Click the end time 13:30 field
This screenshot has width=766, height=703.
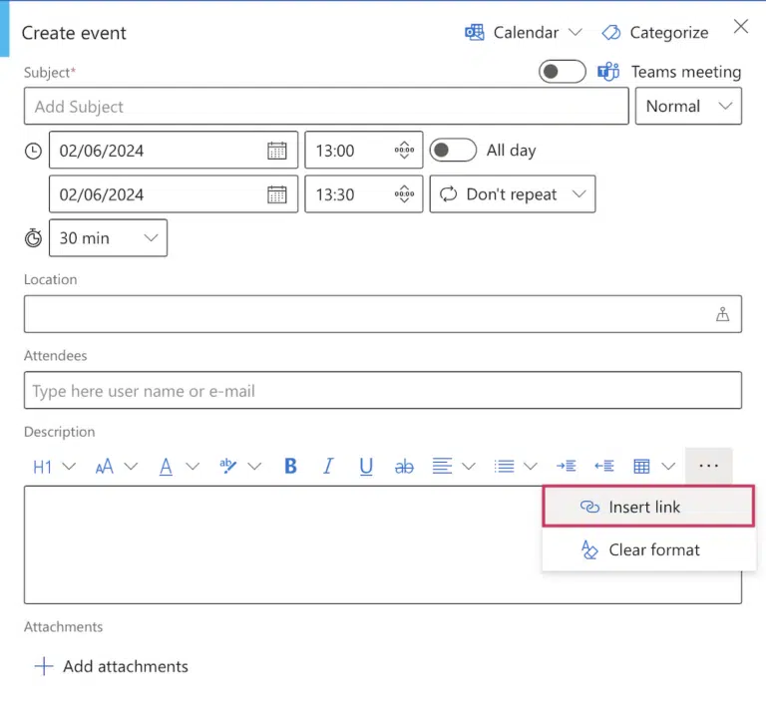pos(363,193)
